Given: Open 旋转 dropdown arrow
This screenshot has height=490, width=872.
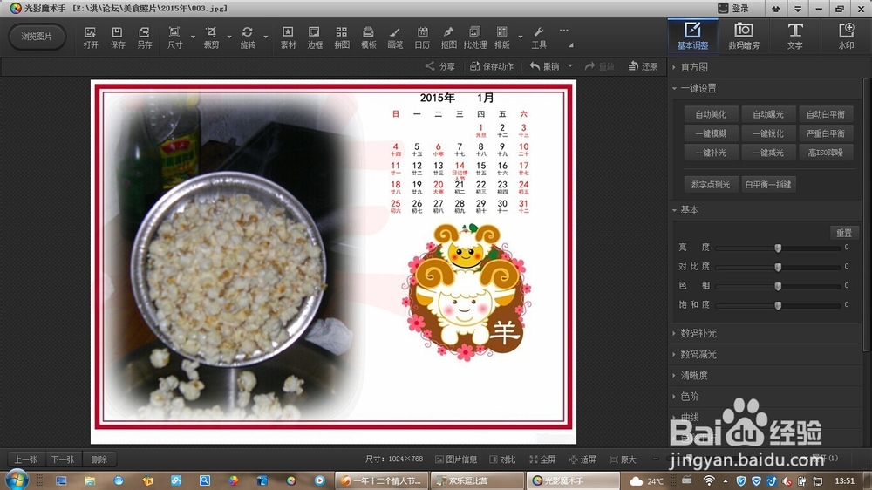Looking at the screenshot, I should (x=265, y=37).
